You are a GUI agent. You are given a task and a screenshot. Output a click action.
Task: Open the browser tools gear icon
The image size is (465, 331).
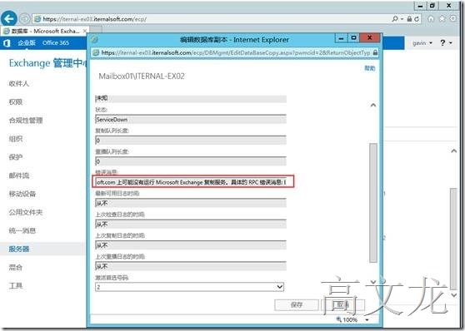[452, 18]
